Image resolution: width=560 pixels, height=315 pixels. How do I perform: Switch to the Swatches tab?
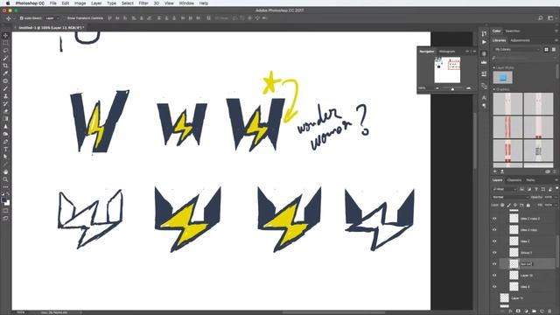[x=513, y=31]
